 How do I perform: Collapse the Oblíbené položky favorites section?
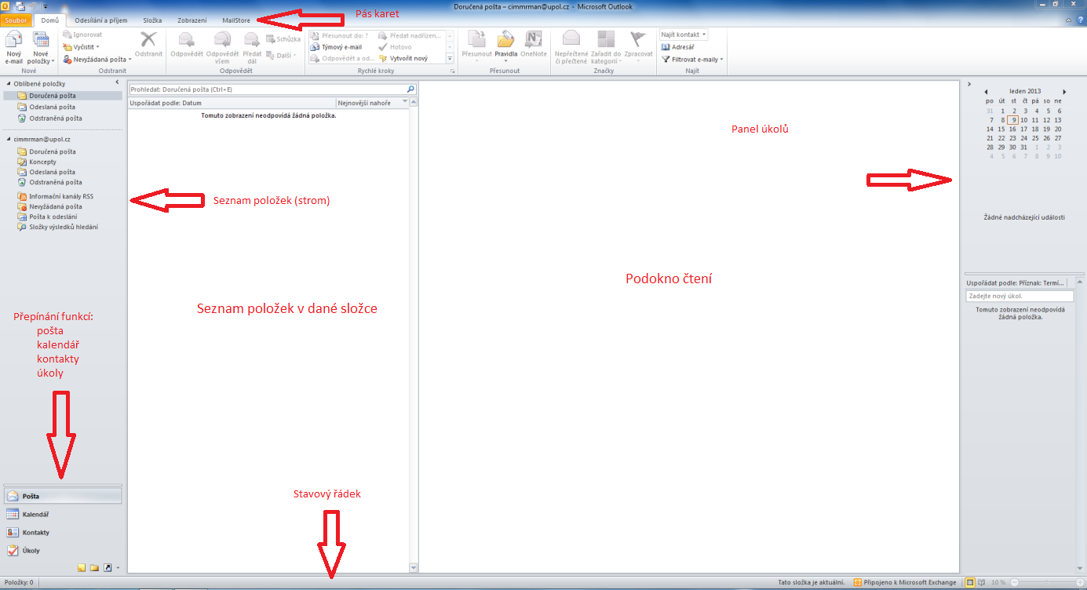pyautogui.click(x=8, y=83)
